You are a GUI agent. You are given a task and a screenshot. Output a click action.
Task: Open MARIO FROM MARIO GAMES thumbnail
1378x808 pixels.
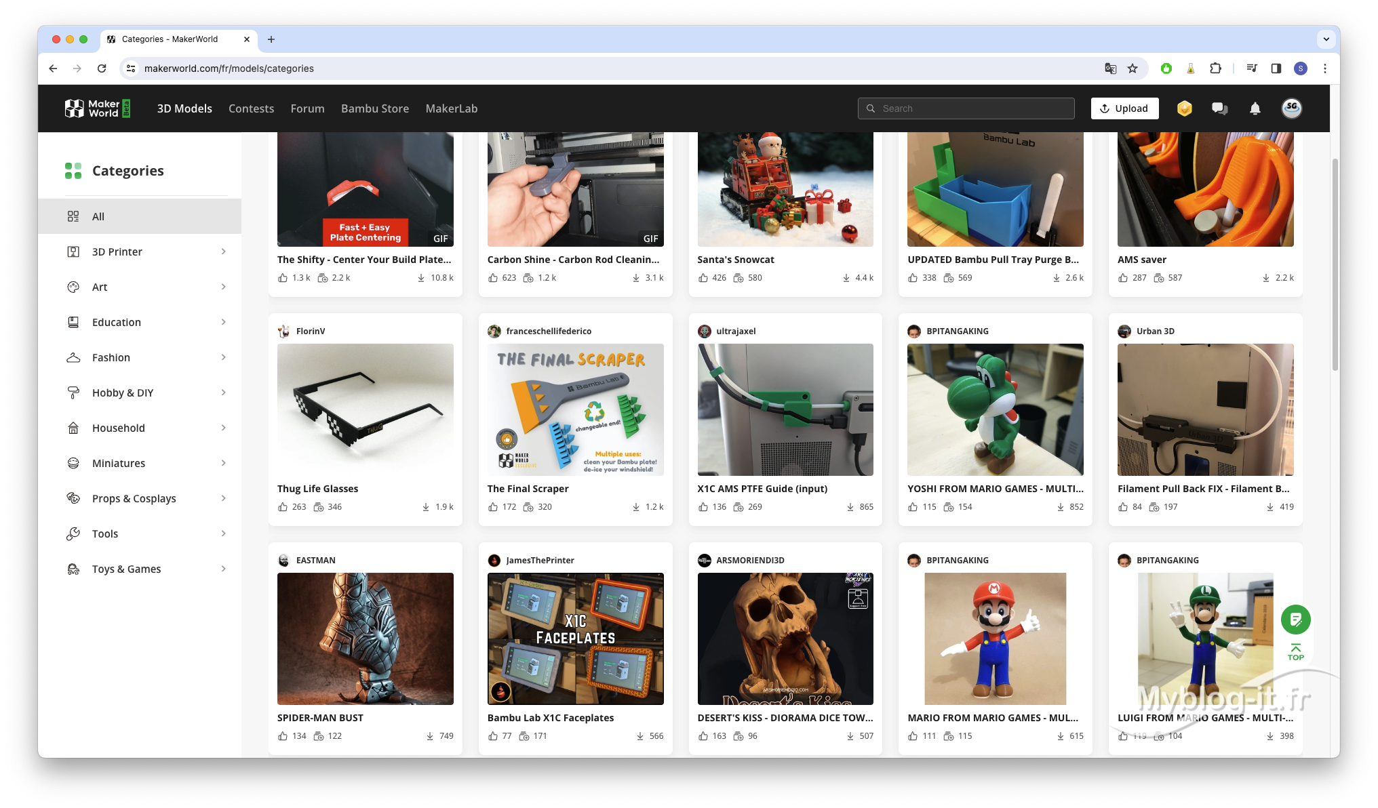(996, 639)
